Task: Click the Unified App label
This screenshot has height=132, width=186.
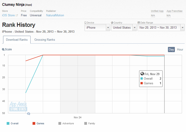Action: pyautogui.click(x=157, y=11)
